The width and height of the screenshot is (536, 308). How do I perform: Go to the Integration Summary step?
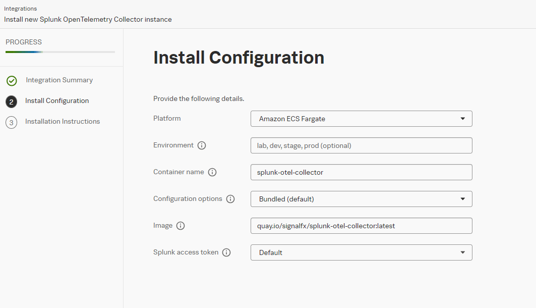[59, 80]
